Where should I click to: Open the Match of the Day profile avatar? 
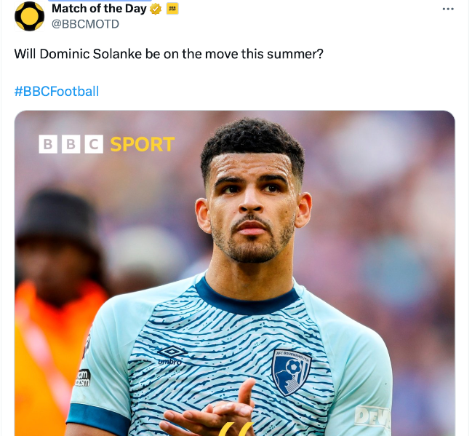[30, 16]
